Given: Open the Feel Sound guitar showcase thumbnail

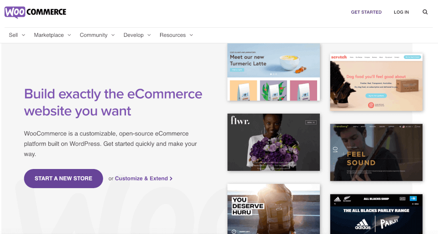Looking at the screenshot, I should click(376, 152).
